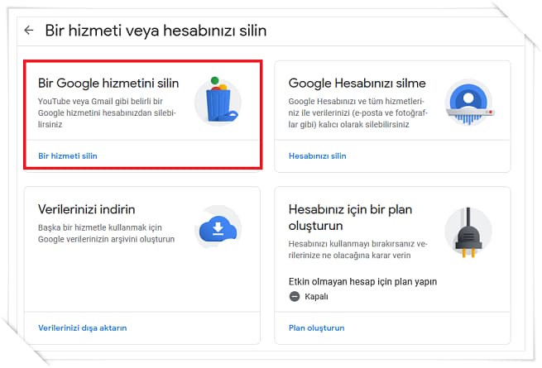
Task: Click the Kapalı status minus icon
Action: (295, 297)
